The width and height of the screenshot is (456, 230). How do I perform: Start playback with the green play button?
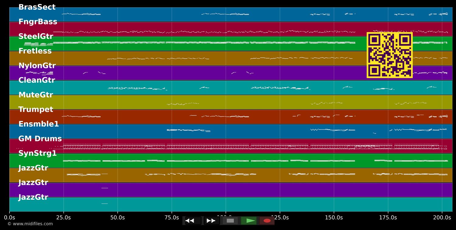(x=249, y=221)
